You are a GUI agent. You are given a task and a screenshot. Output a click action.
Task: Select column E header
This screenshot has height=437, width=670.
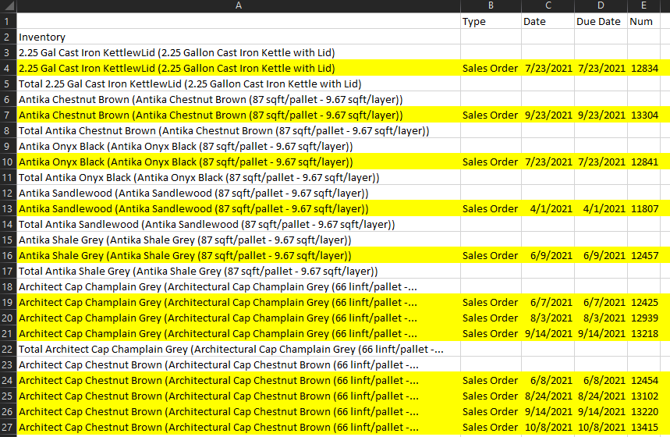click(643, 6)
